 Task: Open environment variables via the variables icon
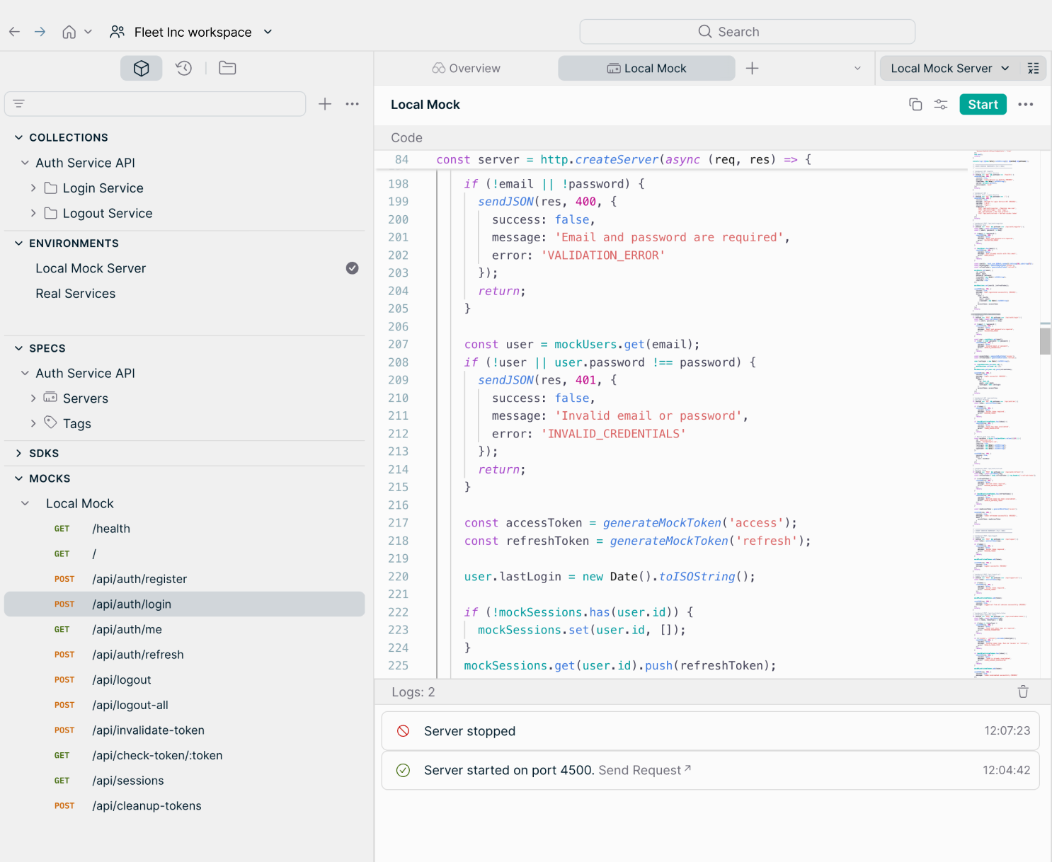(x=1034, y=68)
